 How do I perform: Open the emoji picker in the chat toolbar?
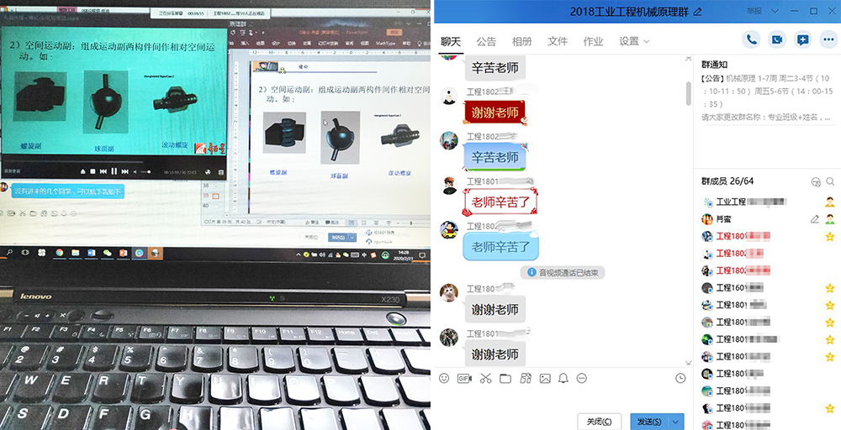click(x=444, y=379)
